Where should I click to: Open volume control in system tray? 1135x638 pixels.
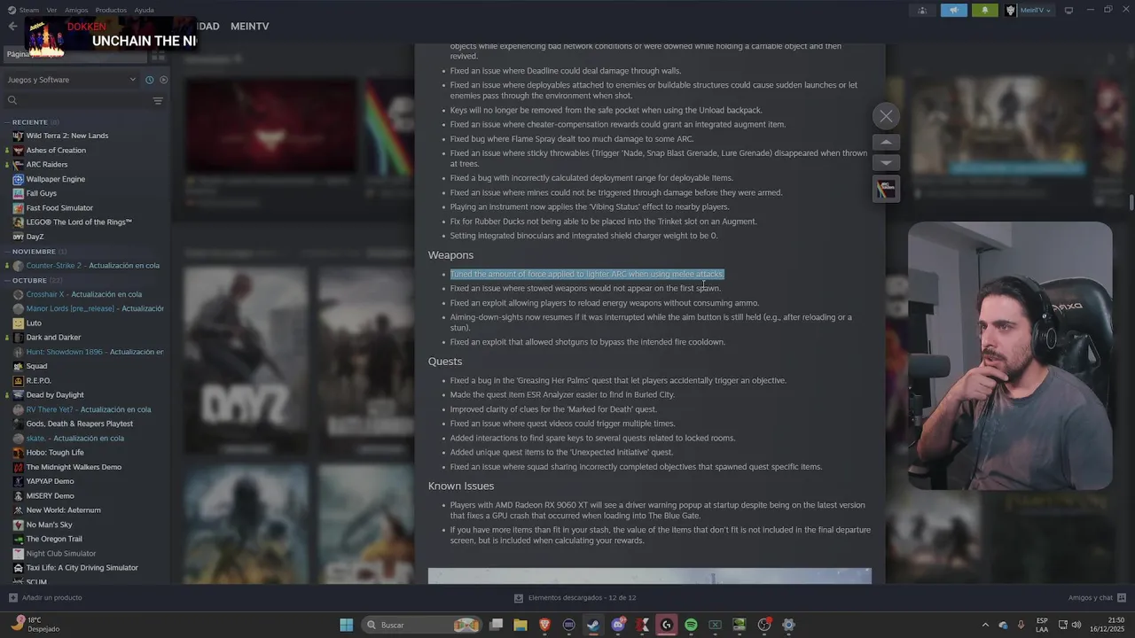click(x=1076, y=625)
